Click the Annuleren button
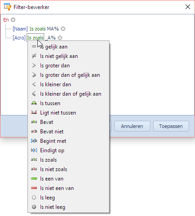Screen dimensions: 195x216 coord(132,126)
